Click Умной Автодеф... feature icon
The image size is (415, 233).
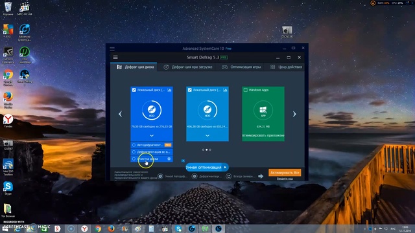pos(160,176)
